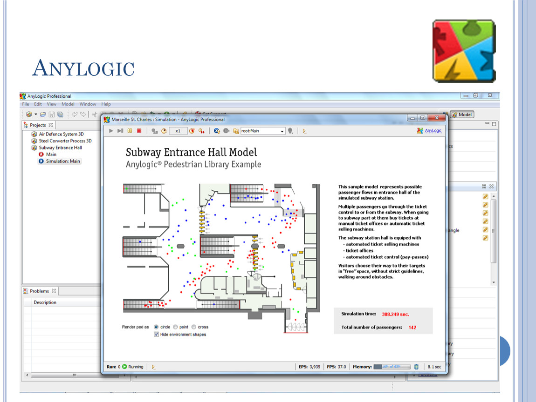Click the Memory usage bar
This screenshot has height=402, width=536.
[x=392, y=367]
